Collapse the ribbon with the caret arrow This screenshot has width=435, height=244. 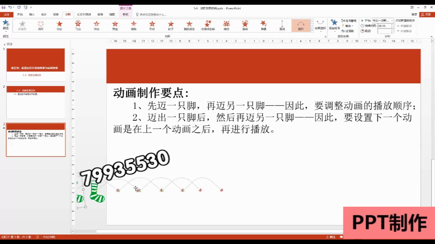[x=432, y=36]
